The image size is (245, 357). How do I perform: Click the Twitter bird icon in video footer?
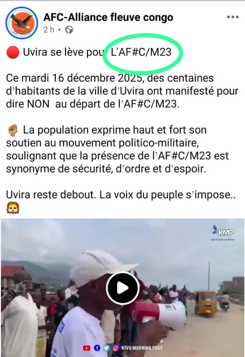(106, 348)
